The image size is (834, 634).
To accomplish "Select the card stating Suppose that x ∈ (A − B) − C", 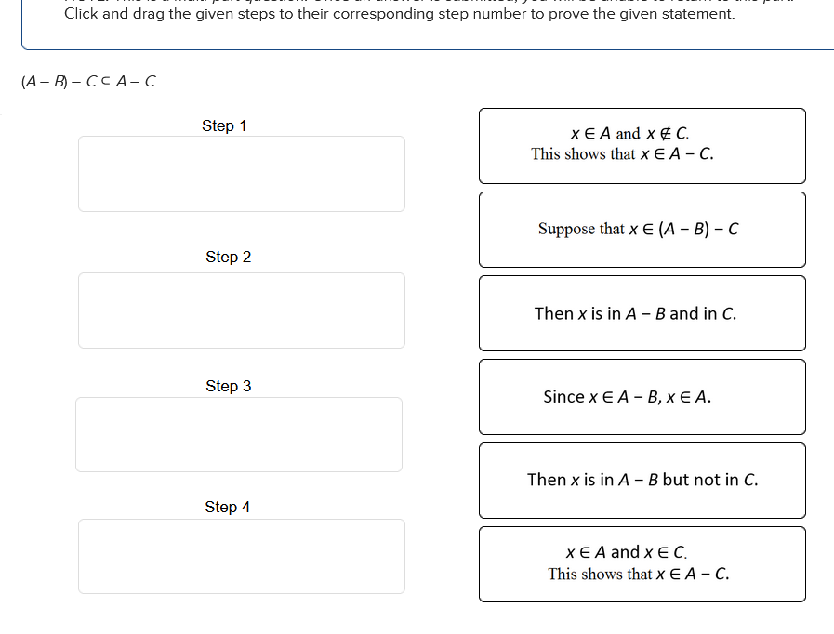I will click(642, 229).
